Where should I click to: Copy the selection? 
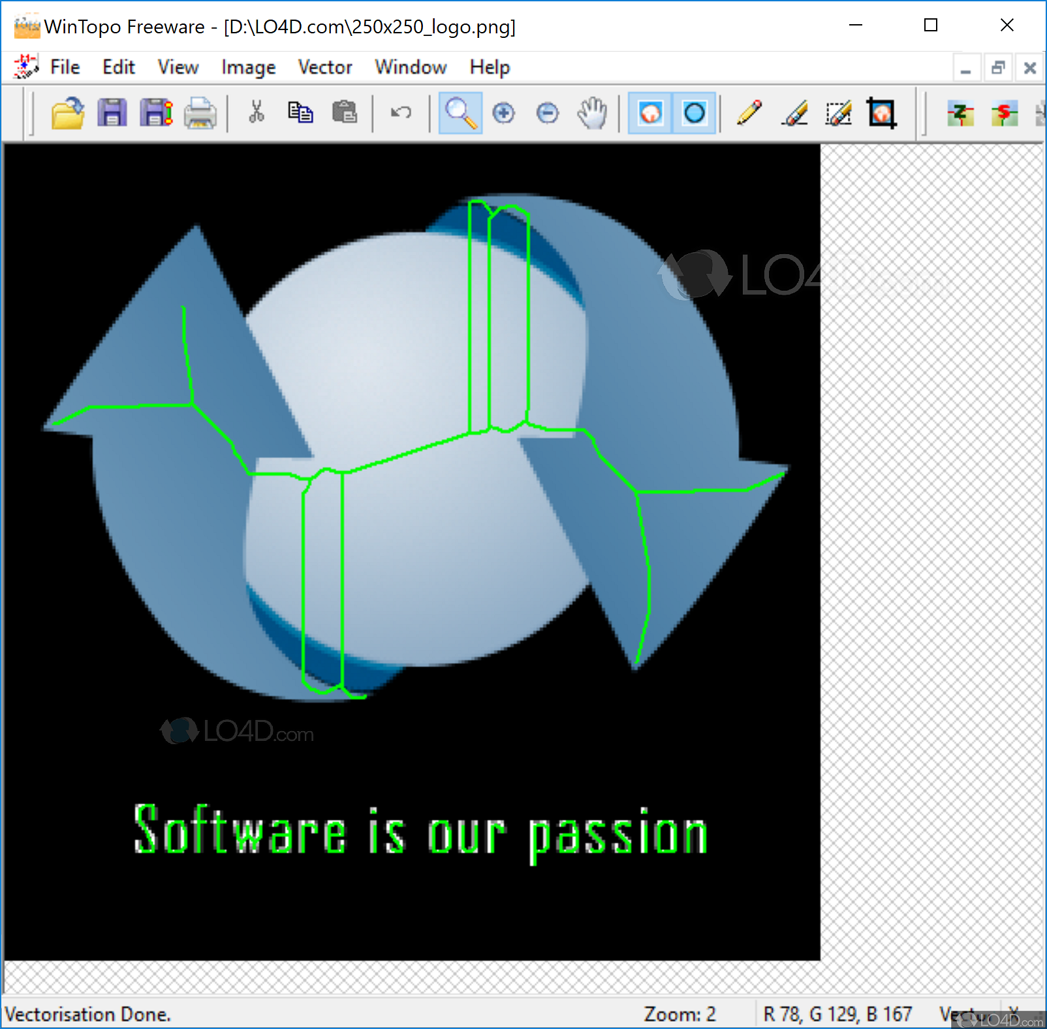[x=300, y=112]
